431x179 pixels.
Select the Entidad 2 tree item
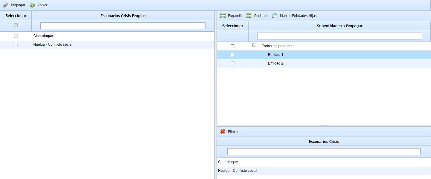point(275,63)
